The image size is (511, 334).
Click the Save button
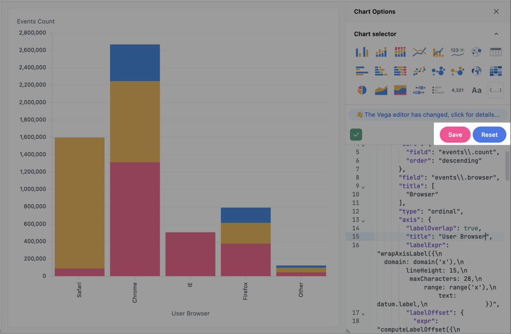point(454,134)
